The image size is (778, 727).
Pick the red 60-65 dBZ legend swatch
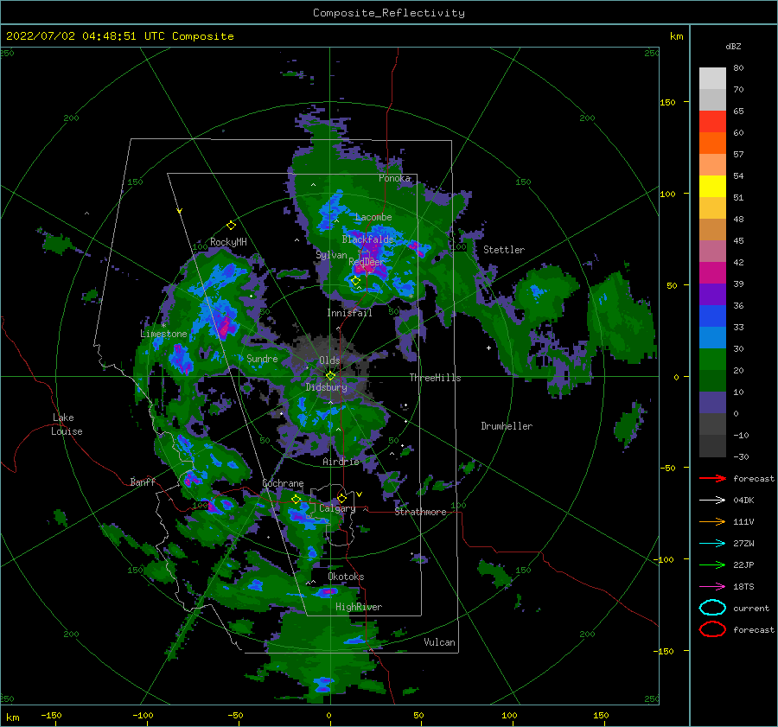712,122
